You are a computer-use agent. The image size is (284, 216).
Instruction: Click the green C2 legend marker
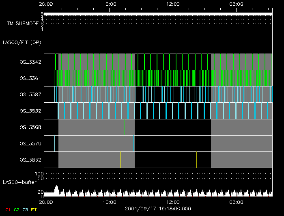(x=17, y=210)
